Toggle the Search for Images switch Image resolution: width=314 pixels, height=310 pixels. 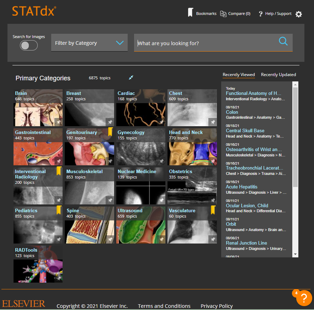[x=29, y=46]
